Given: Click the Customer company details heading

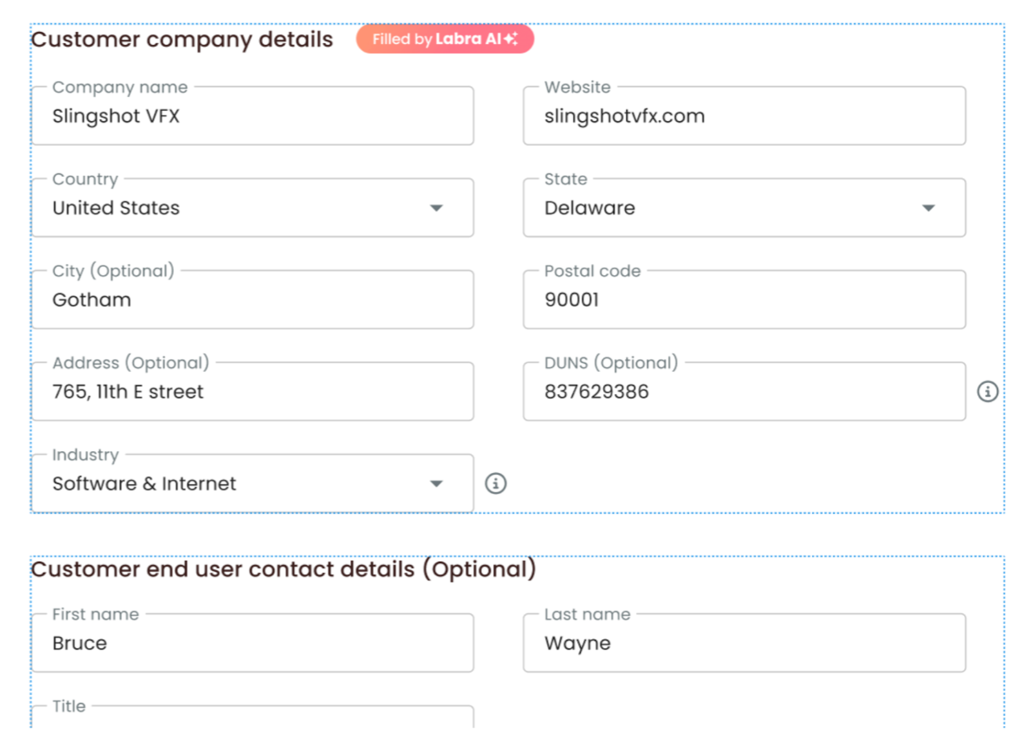Looking at the screenshot, I should [x=182, y=40].
